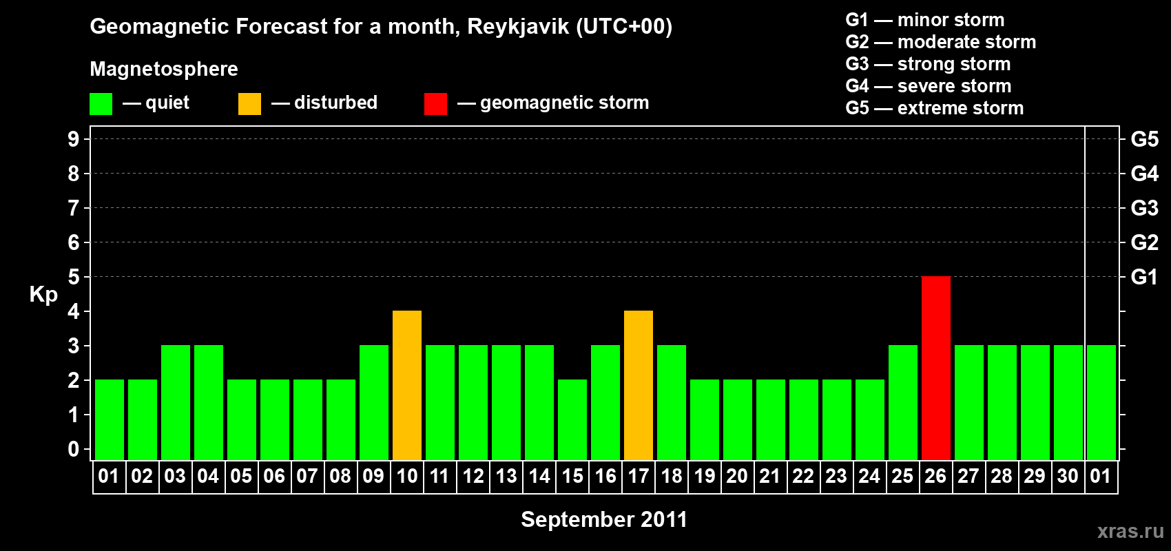Screen dimensions: 1171x551
Task: Select the orange bar for day 17
Action: coord(639,386)
